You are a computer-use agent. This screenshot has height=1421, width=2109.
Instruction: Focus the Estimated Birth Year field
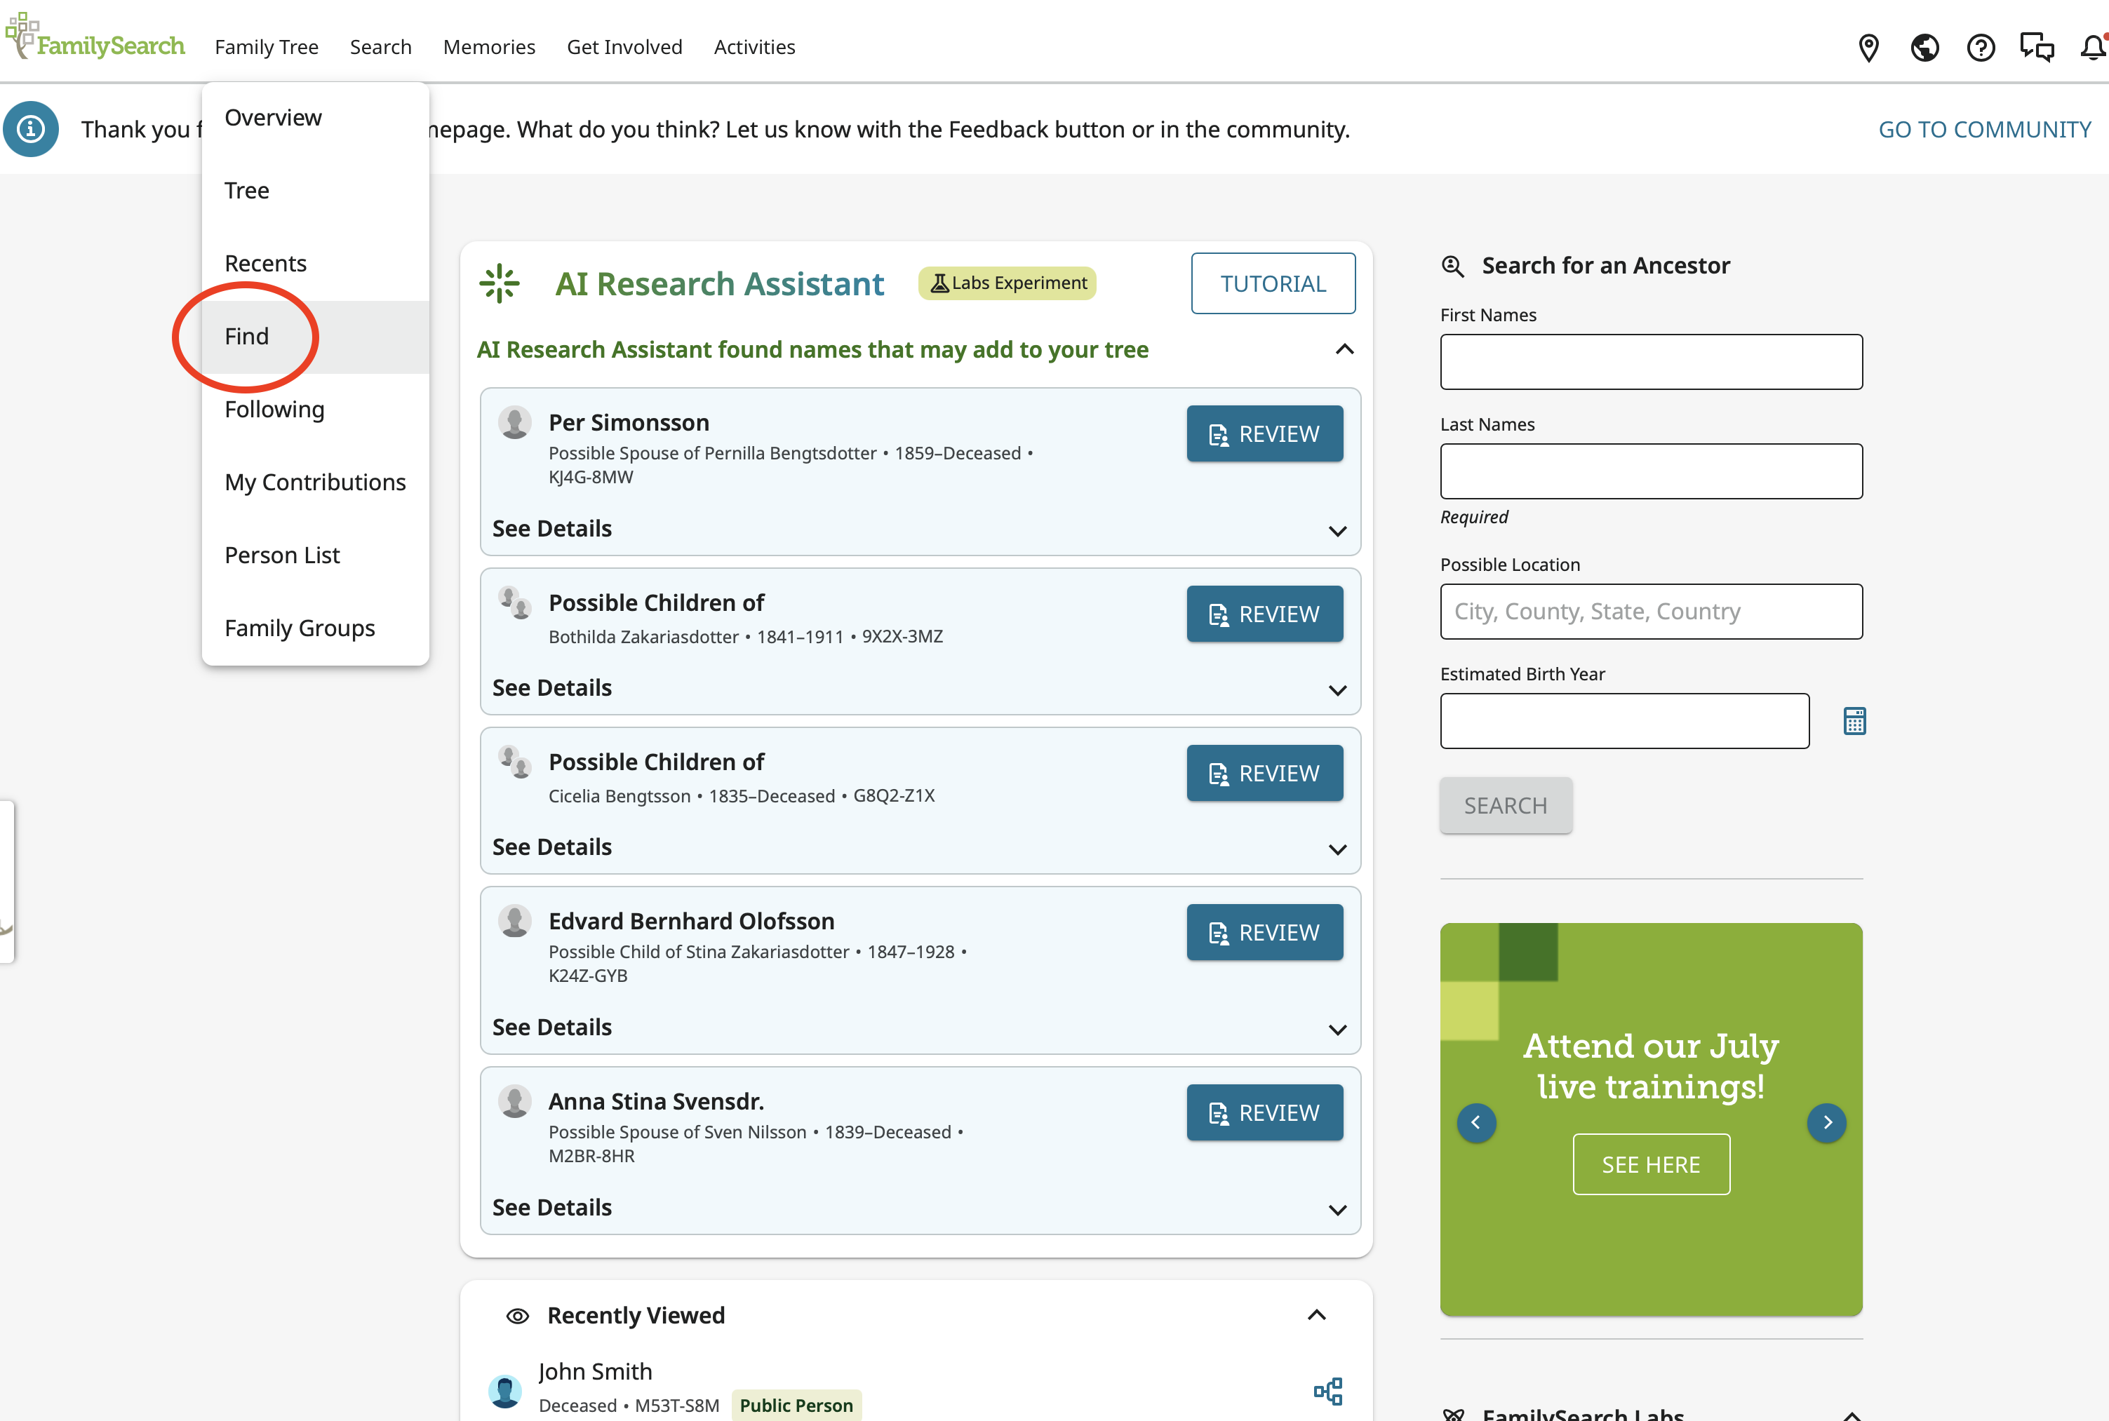click(1624, 722)
